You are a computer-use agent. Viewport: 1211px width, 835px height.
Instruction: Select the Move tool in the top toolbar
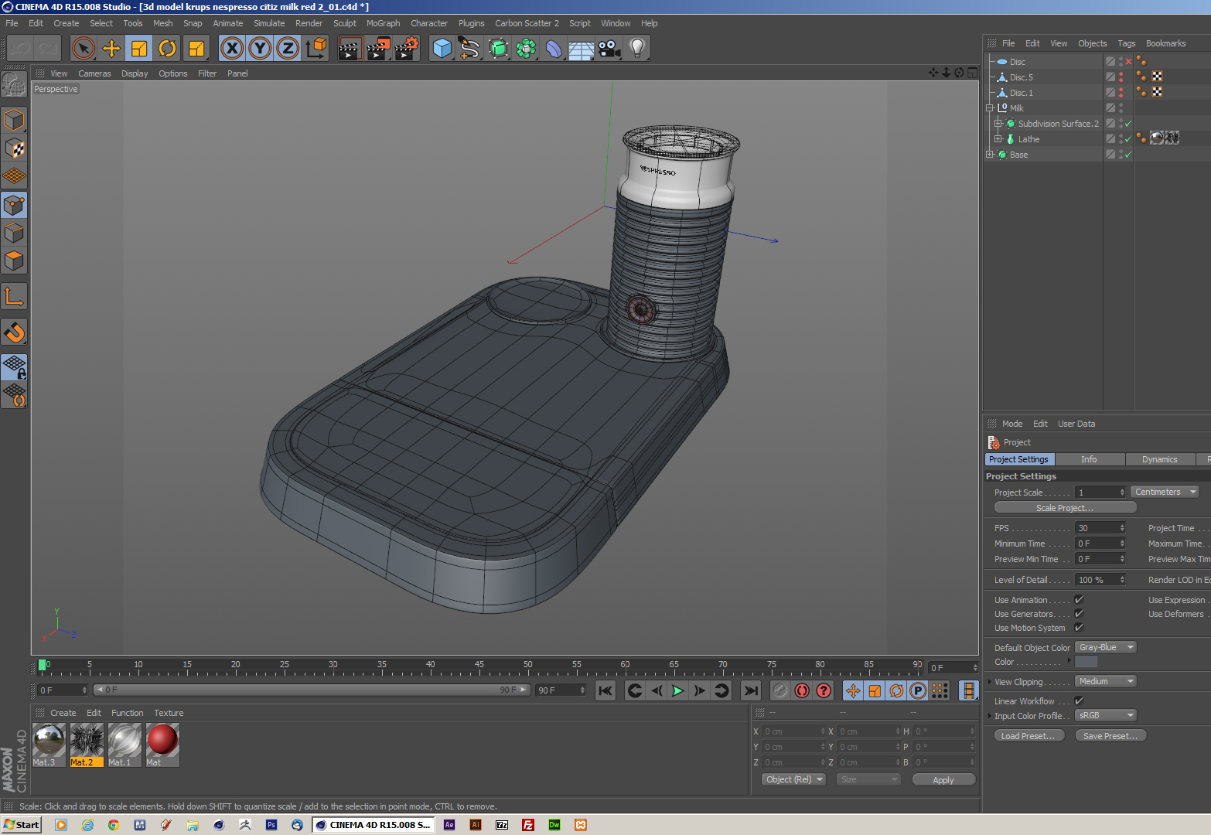tap(111, 49)
